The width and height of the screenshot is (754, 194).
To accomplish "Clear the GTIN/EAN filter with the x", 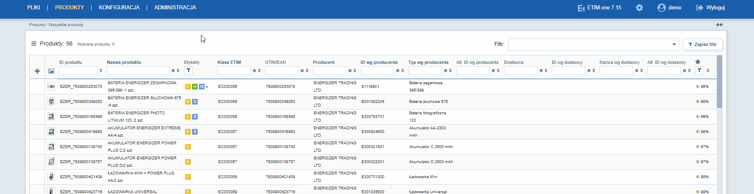I will (x=302, y=71).
